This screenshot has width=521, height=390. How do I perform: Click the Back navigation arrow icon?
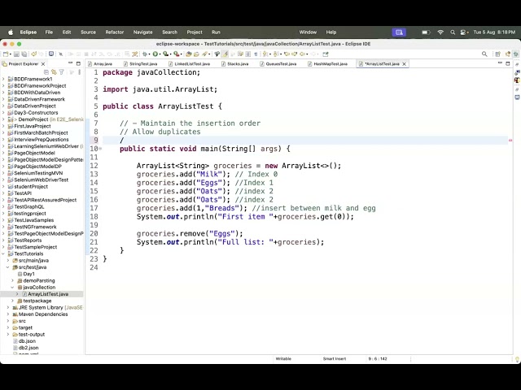coord(302,54)
